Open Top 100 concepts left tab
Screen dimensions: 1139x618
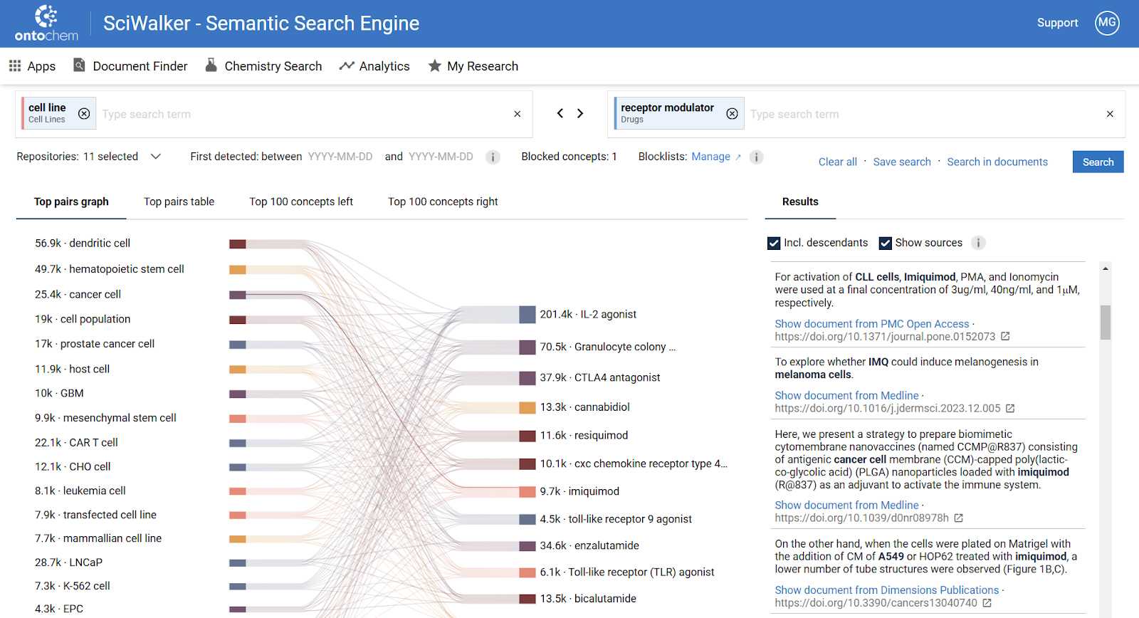click(301, 202)
